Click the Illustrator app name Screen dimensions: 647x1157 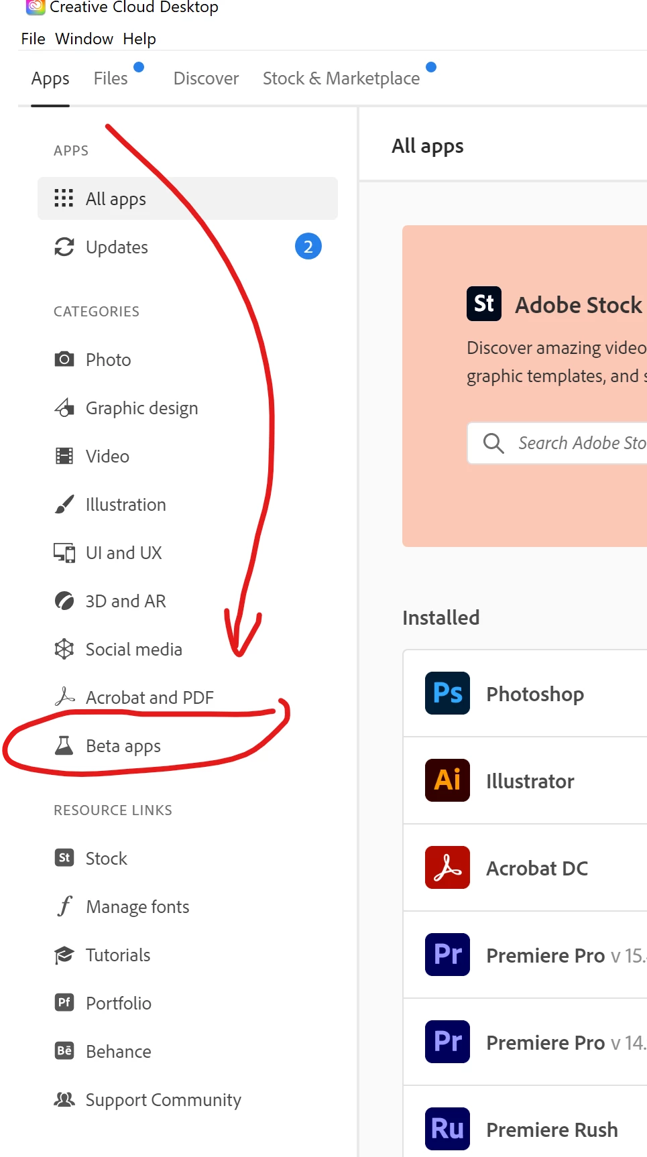click(x=530, y=781)
